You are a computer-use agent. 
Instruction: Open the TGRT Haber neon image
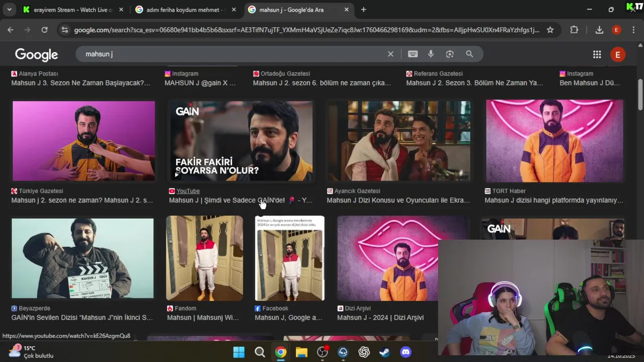554,141
